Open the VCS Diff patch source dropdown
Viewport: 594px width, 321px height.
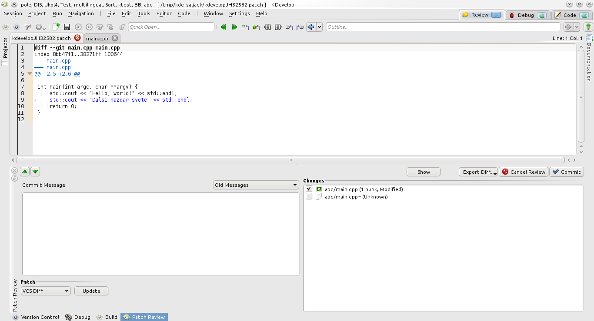(46, 291)
